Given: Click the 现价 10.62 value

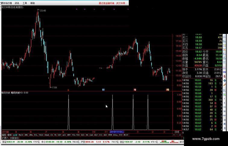Looking at the screenshot, I should click(198, 52).
